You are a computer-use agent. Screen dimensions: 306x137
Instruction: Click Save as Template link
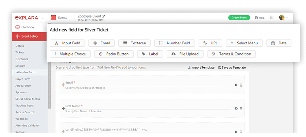(232, 68)
